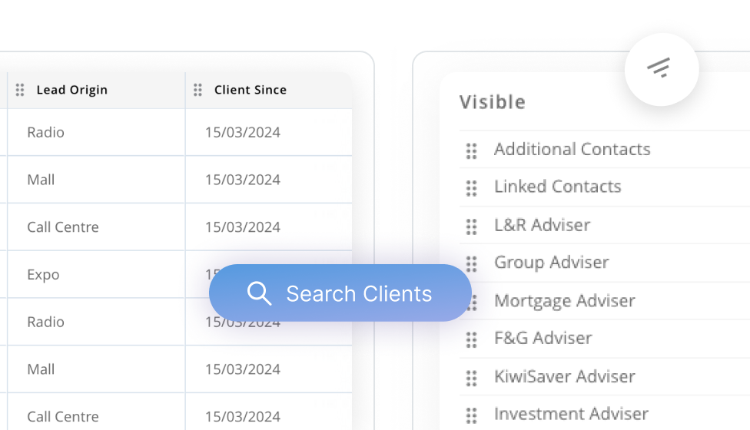Select the Group Adviser list item
The height and width of the screenshot is (430, 750).
(605, 263)
